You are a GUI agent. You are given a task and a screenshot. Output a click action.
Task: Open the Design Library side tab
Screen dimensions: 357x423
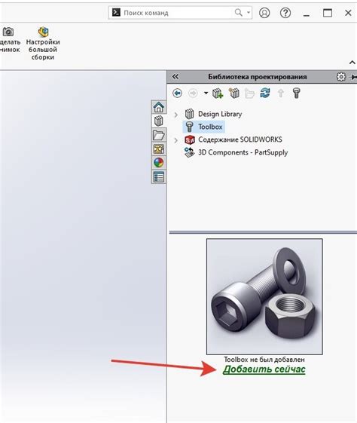click(x=159, y=121)
